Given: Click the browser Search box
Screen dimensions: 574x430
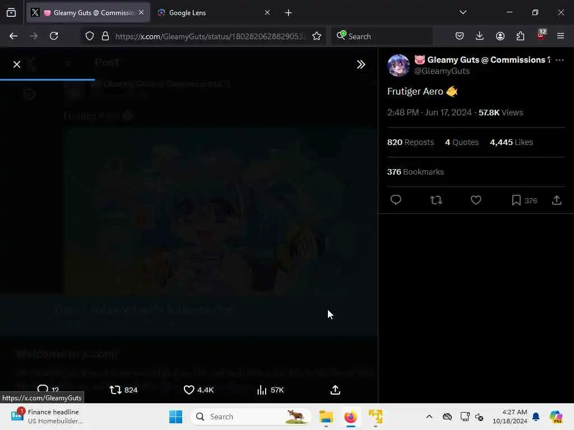Looking at the screenshot, I should (381, 36).
